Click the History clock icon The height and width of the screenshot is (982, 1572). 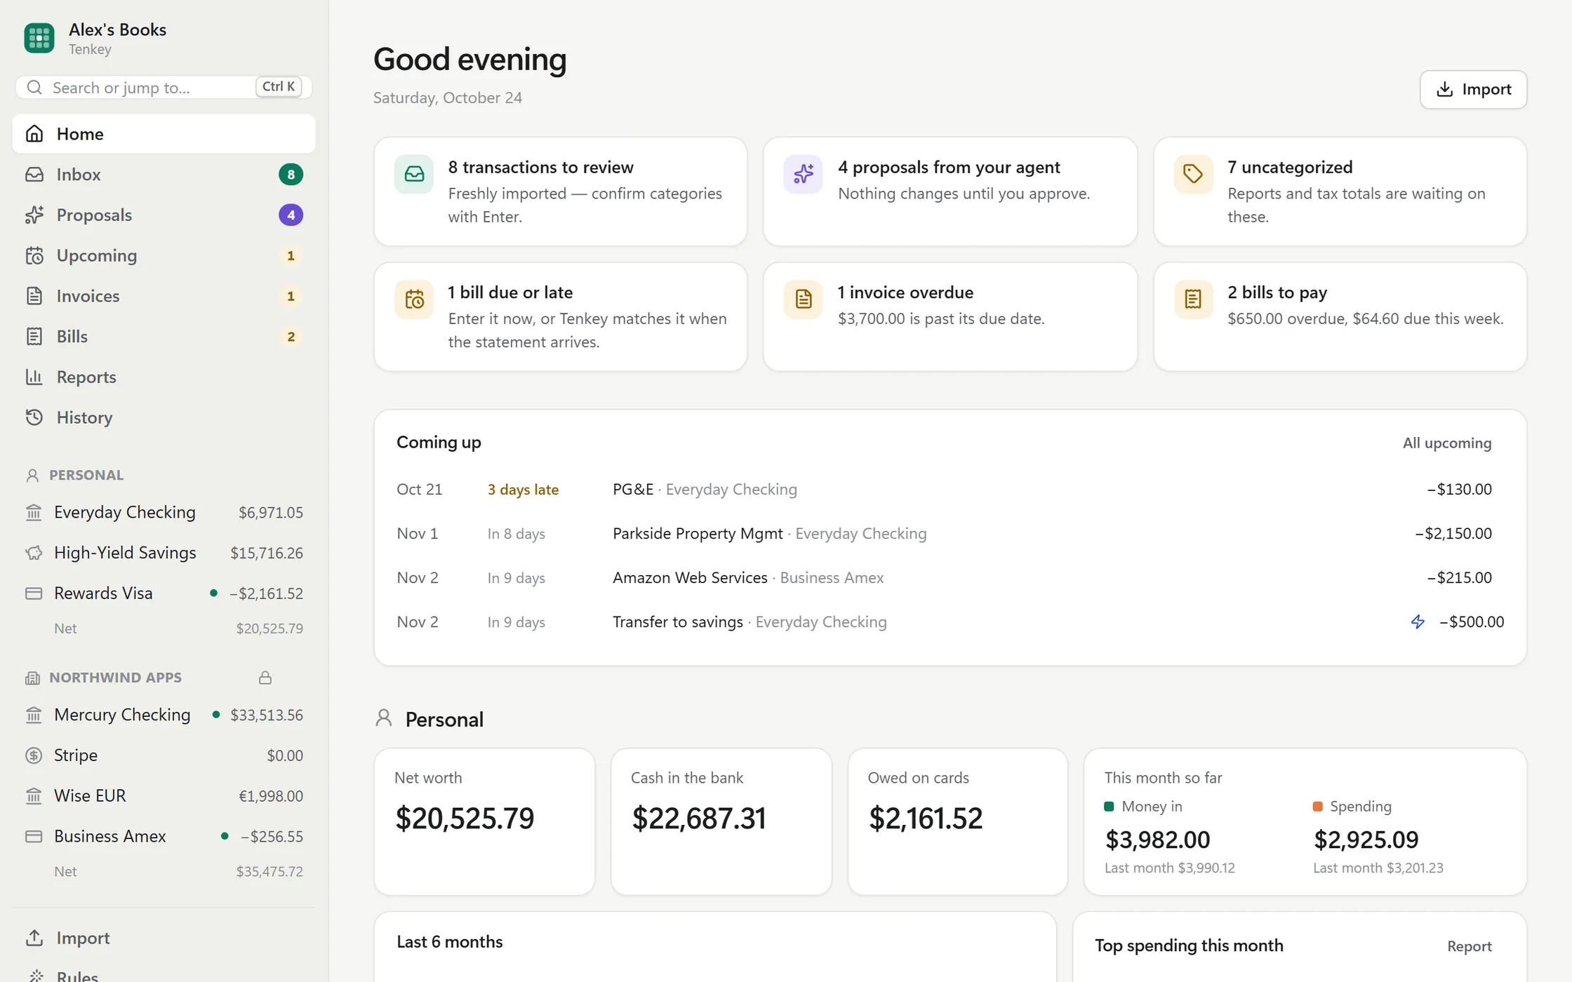pos(34,417)
